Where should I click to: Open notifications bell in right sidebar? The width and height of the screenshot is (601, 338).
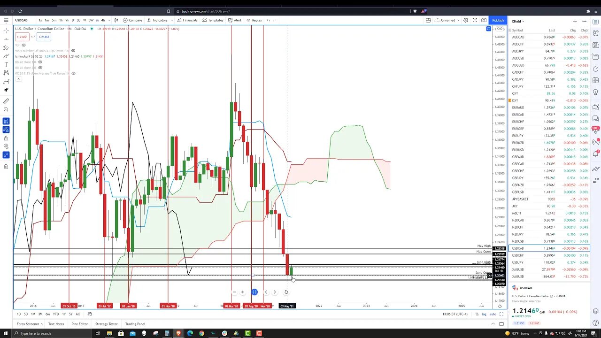point(596,153)
